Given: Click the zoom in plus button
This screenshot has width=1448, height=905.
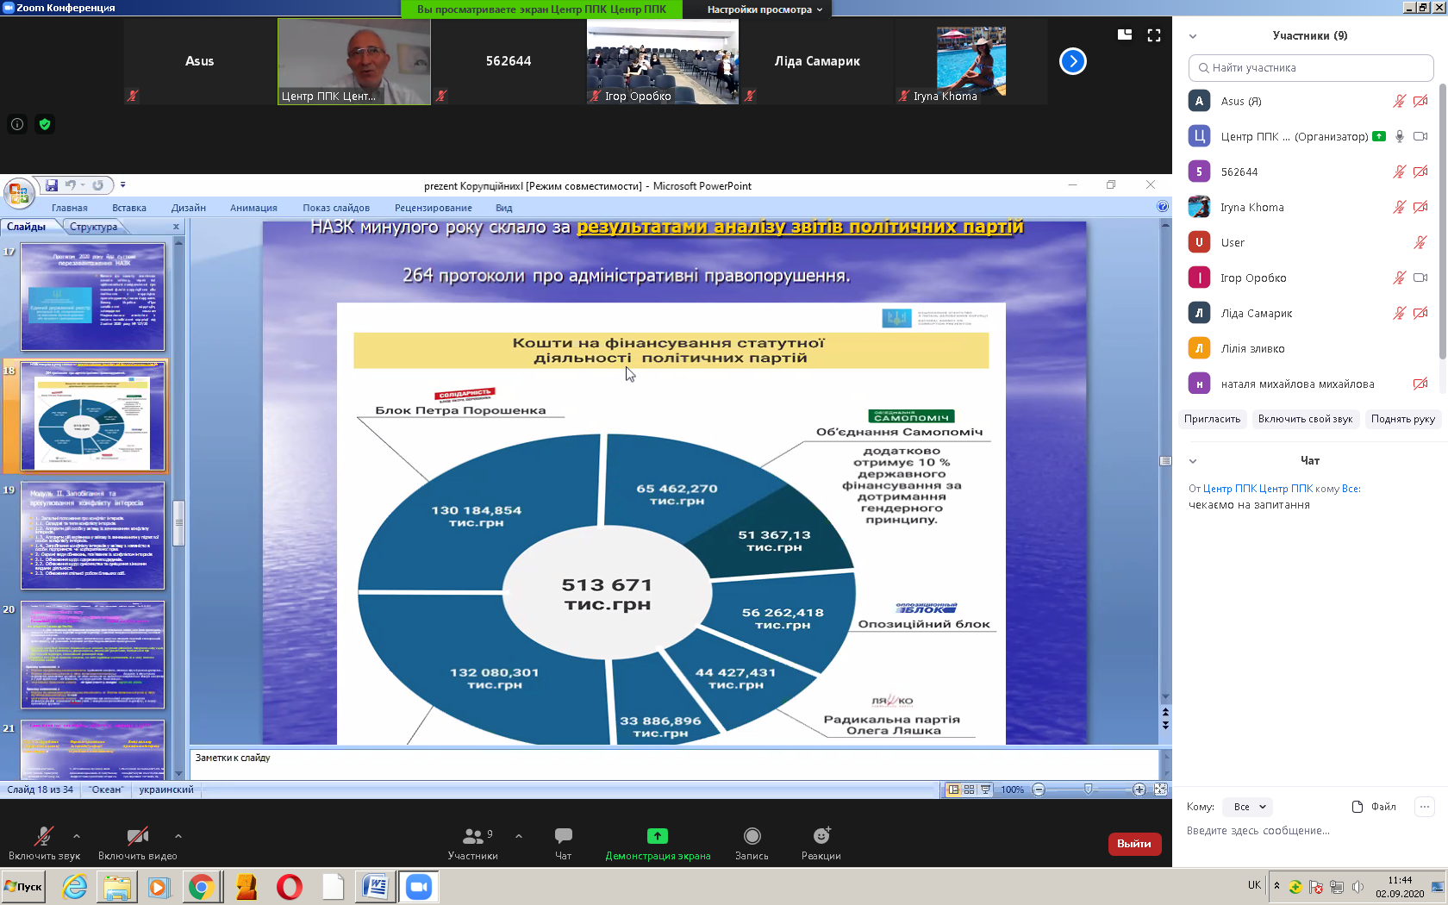Looking at the screenshot, I should tap(1139, 790).
